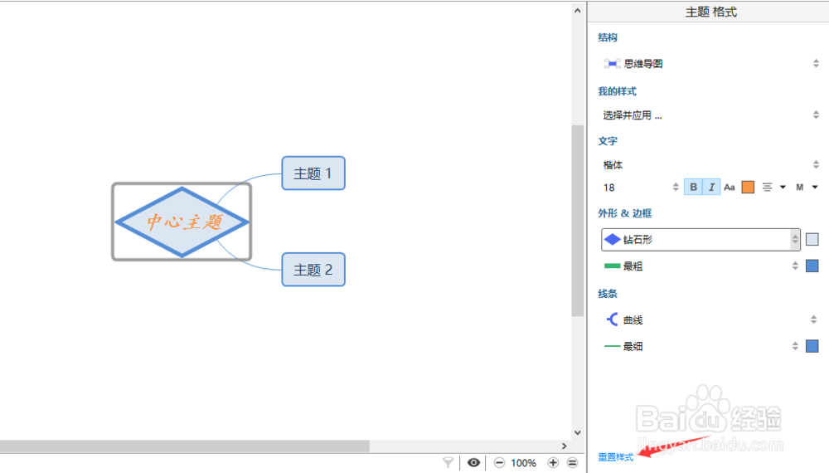
Task: Click the 主题 格式 panel title
Action: pos(711,12)
